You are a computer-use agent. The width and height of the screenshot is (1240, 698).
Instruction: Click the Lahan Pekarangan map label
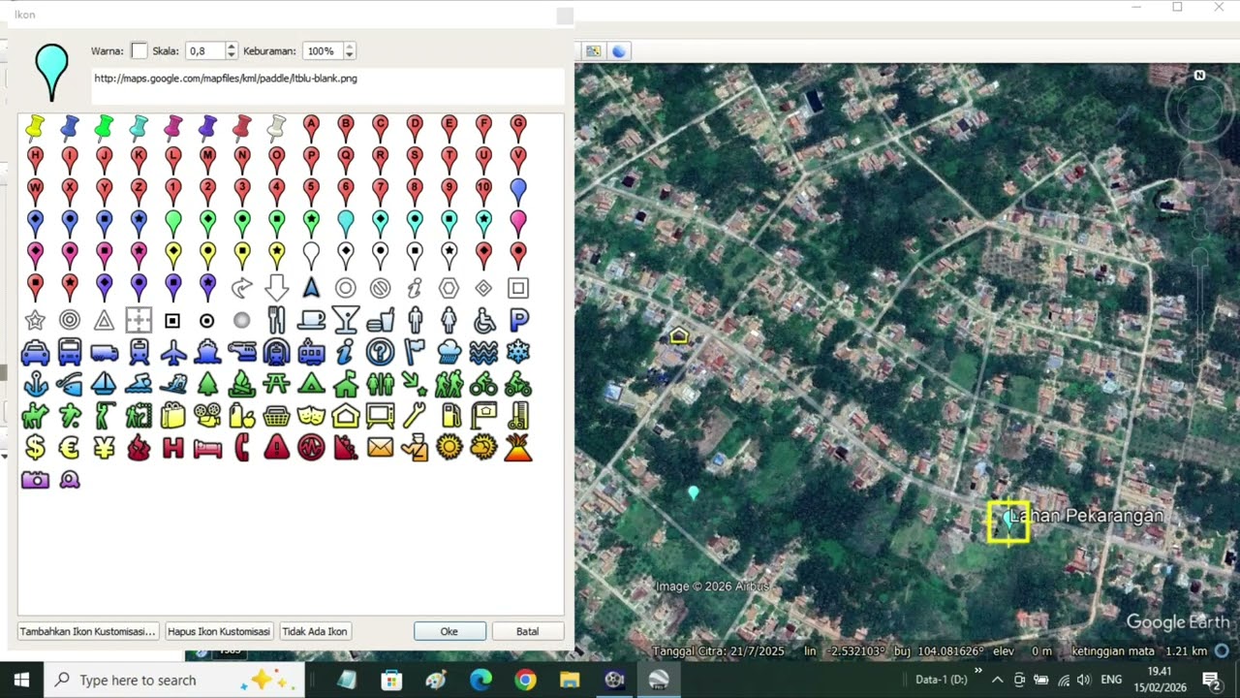(1087, 516)
